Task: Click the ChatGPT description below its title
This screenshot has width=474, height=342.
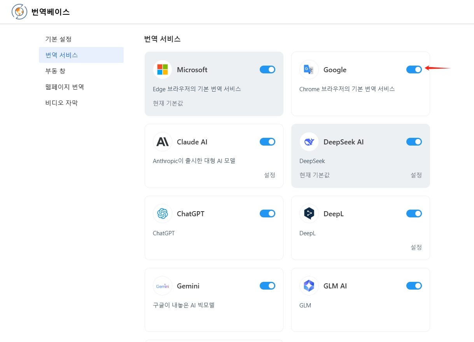Action: pyautogui.click(x=164, y=233)
